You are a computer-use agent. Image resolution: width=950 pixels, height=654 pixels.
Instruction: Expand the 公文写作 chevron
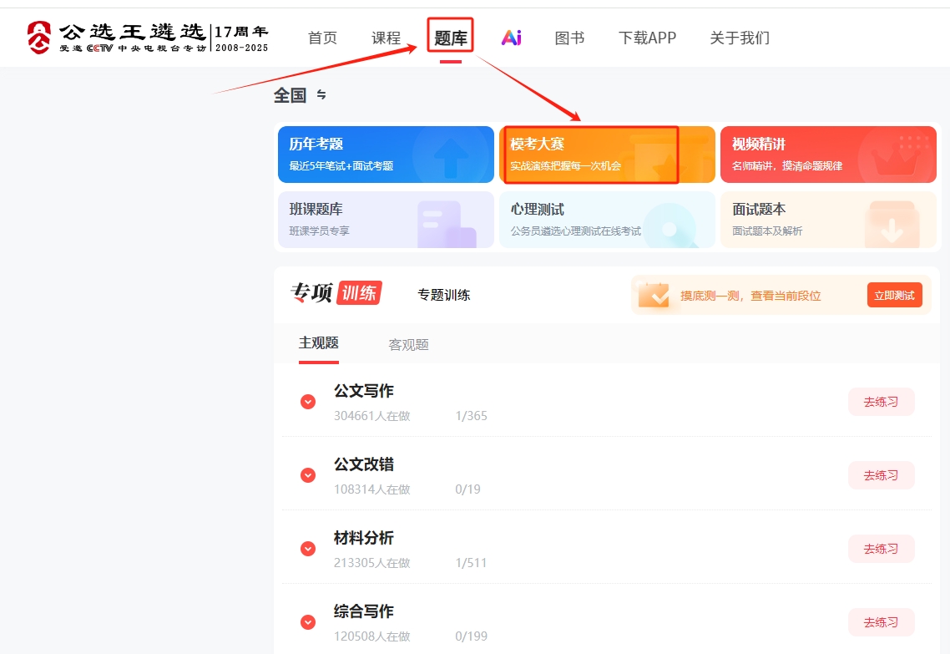(308, 402)
